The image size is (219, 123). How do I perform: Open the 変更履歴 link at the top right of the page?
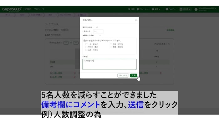pyautogui.click(x=171, y=30)
